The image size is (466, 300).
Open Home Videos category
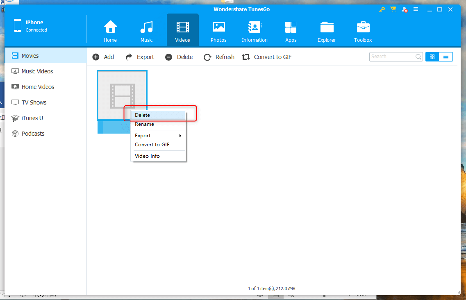pos(46,87)
